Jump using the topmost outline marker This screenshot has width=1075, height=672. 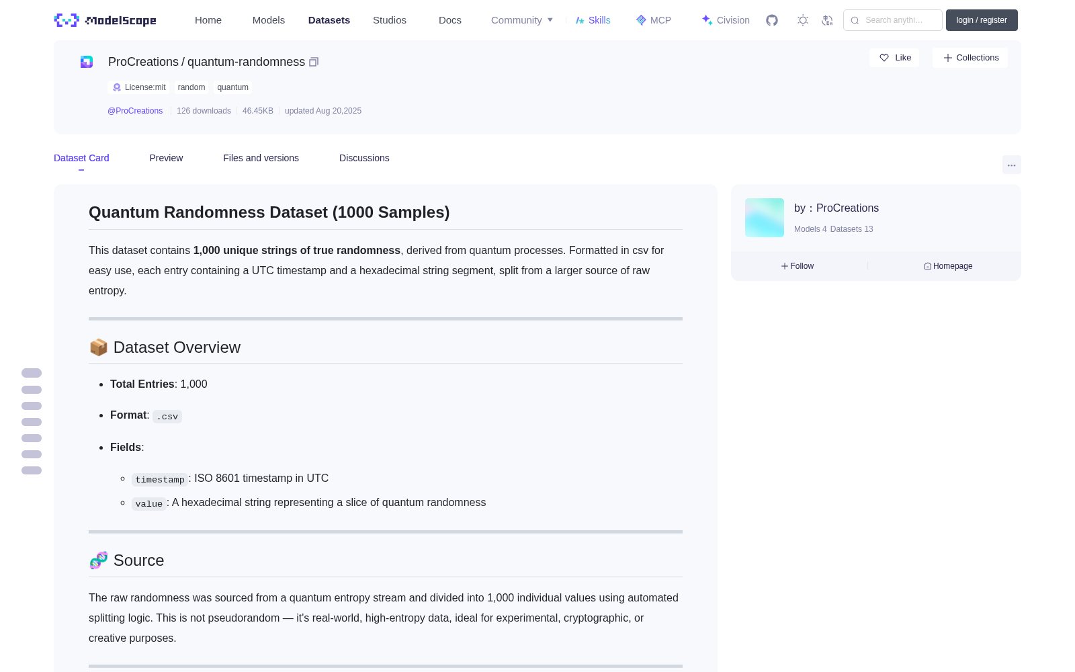click(x=32, y=373)
